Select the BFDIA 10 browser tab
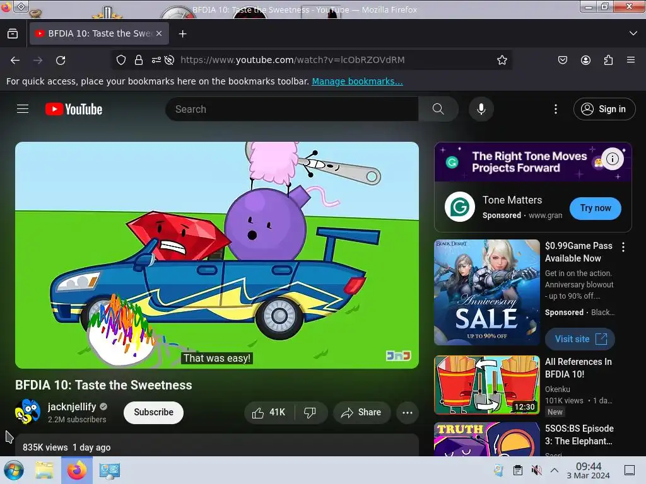646x484 pixels. 99,33
